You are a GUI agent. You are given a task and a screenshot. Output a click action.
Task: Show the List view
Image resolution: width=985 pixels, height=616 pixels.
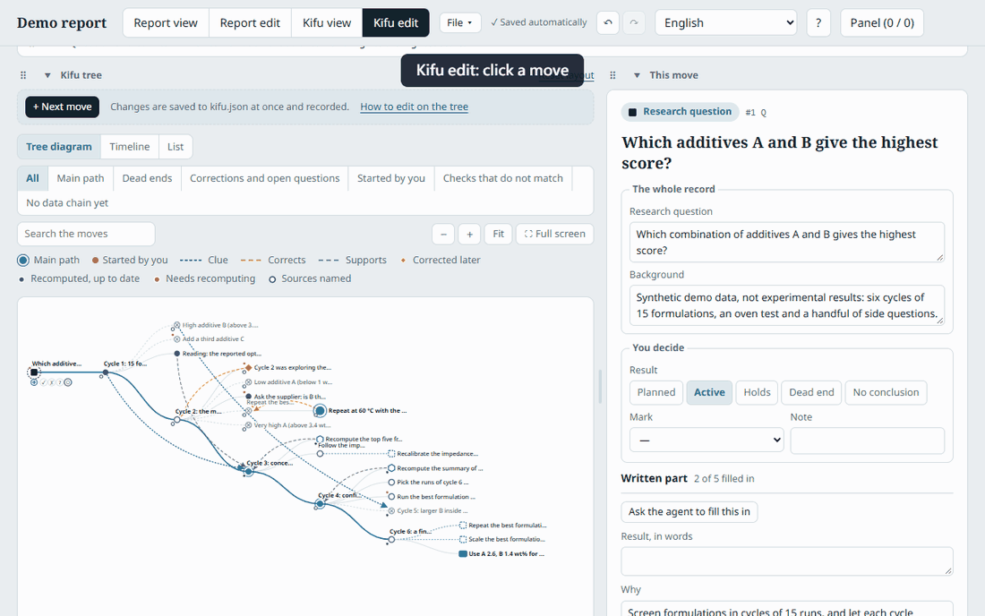(176, 147)
